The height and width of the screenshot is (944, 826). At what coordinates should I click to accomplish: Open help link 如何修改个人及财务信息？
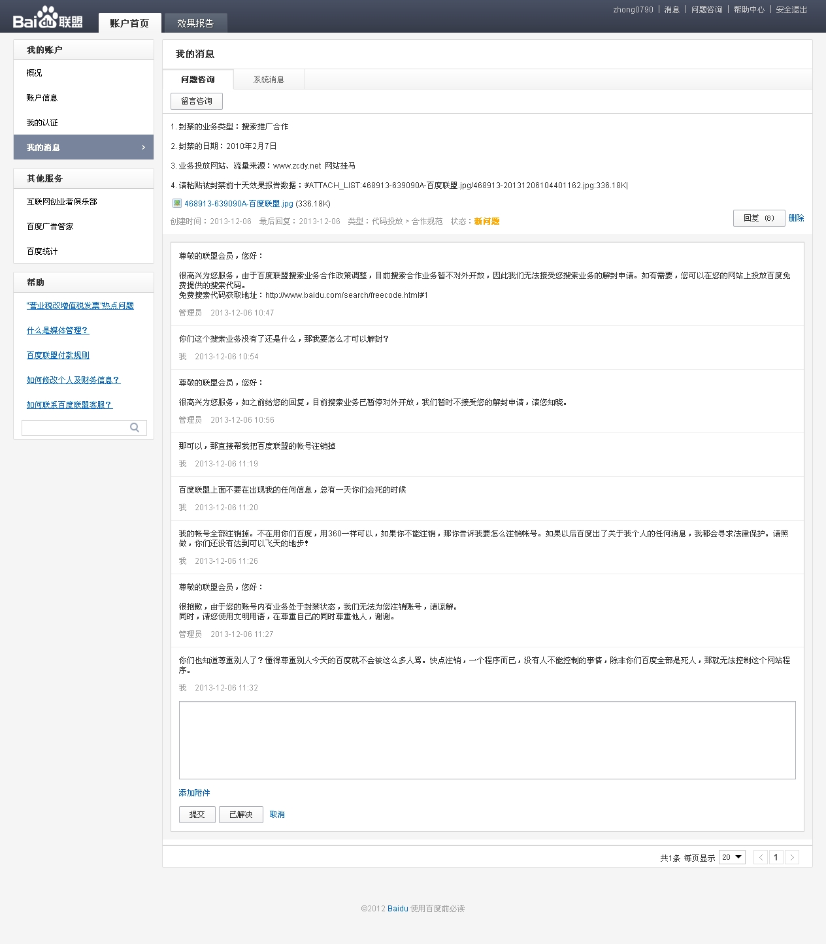(x=73, y=380)
